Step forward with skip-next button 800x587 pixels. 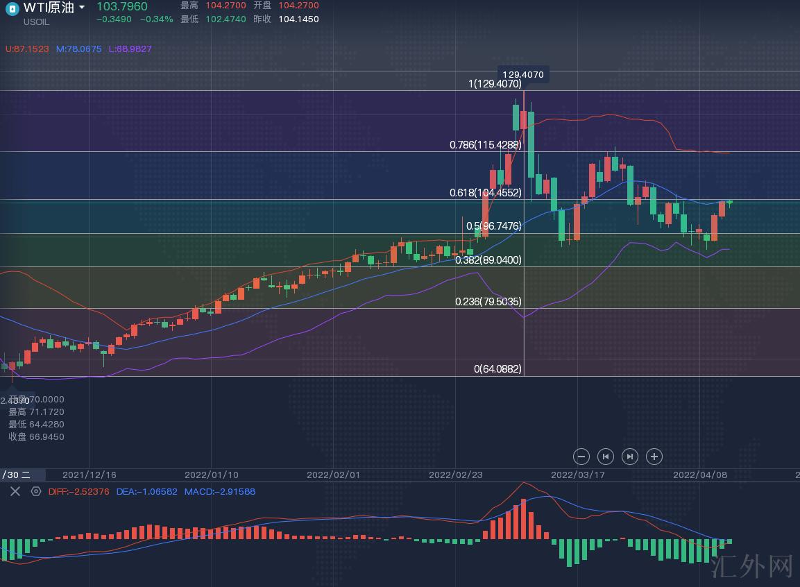630,457
